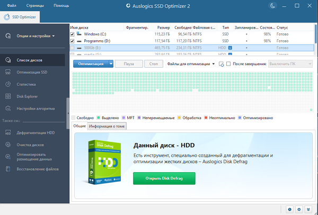Click the 234,31 ГБ free space cell
318x215 pixels.
184,48
